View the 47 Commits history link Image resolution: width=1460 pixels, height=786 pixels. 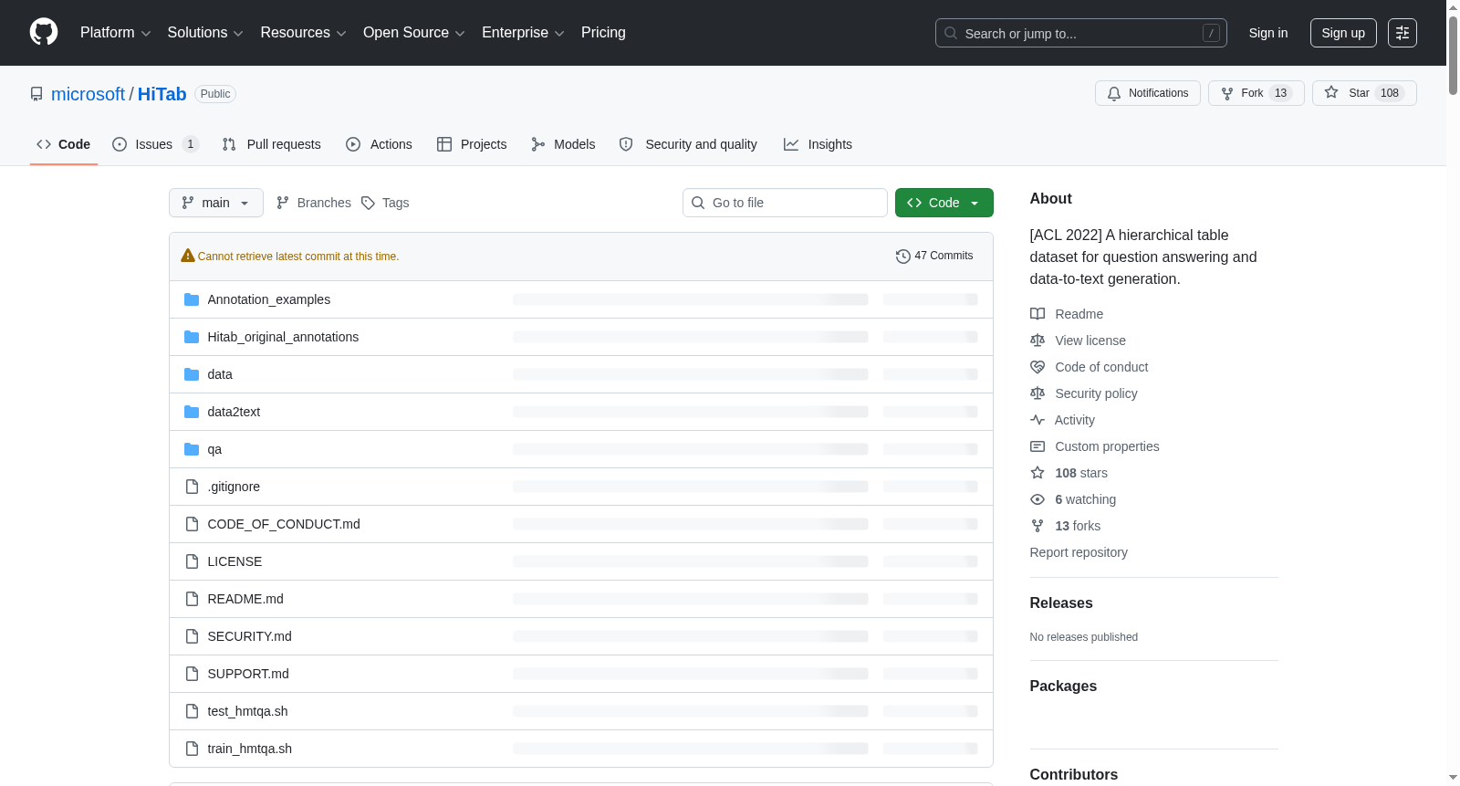click(x=934, y=256)
